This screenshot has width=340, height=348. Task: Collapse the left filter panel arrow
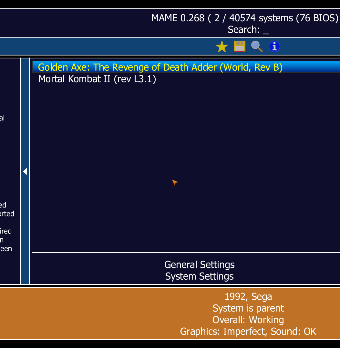[25, 171]
